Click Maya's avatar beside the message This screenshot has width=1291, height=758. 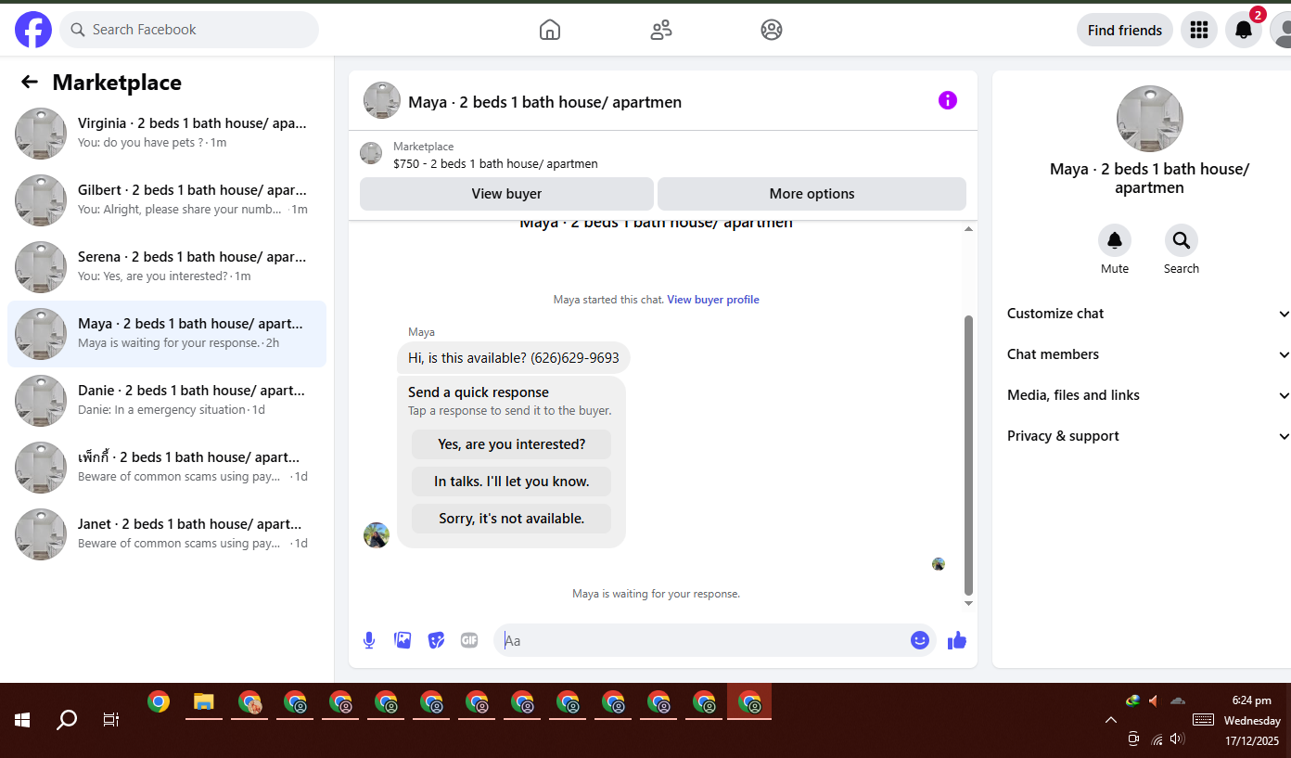(x=377, y=535)
